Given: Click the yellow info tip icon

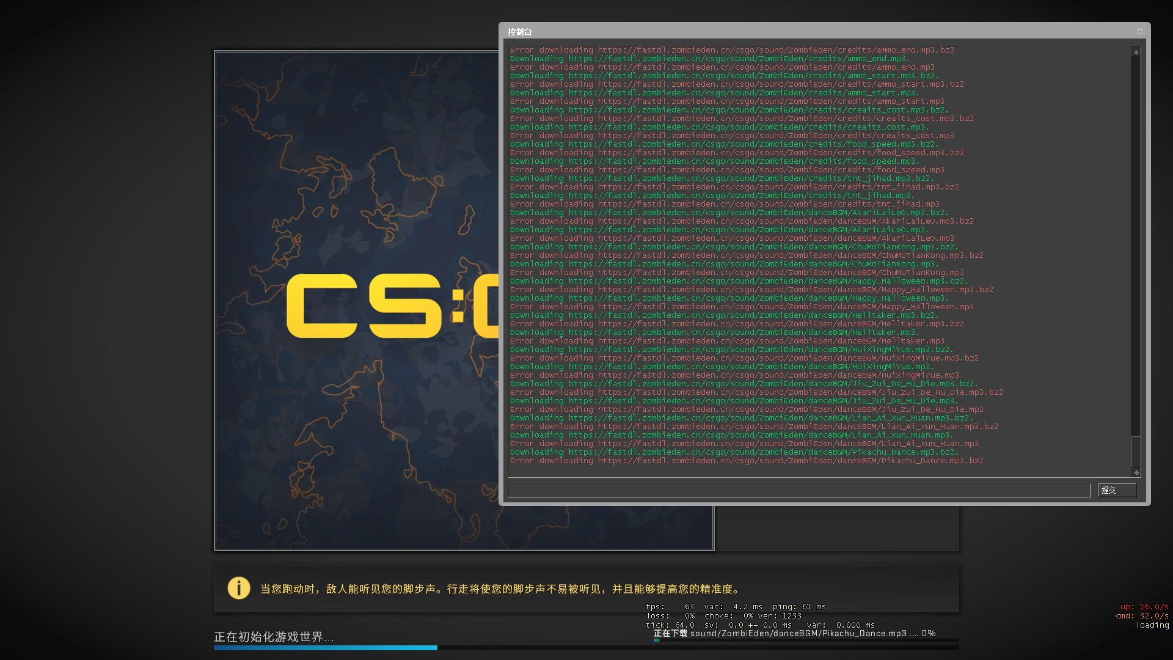Looking at the screenshot, I should (x=239, y=588).
